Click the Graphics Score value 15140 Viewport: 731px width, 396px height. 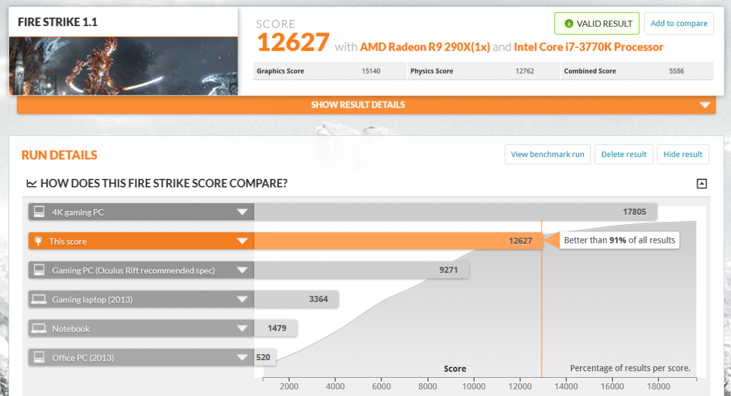pyautogui.click(x=371, y=71)
